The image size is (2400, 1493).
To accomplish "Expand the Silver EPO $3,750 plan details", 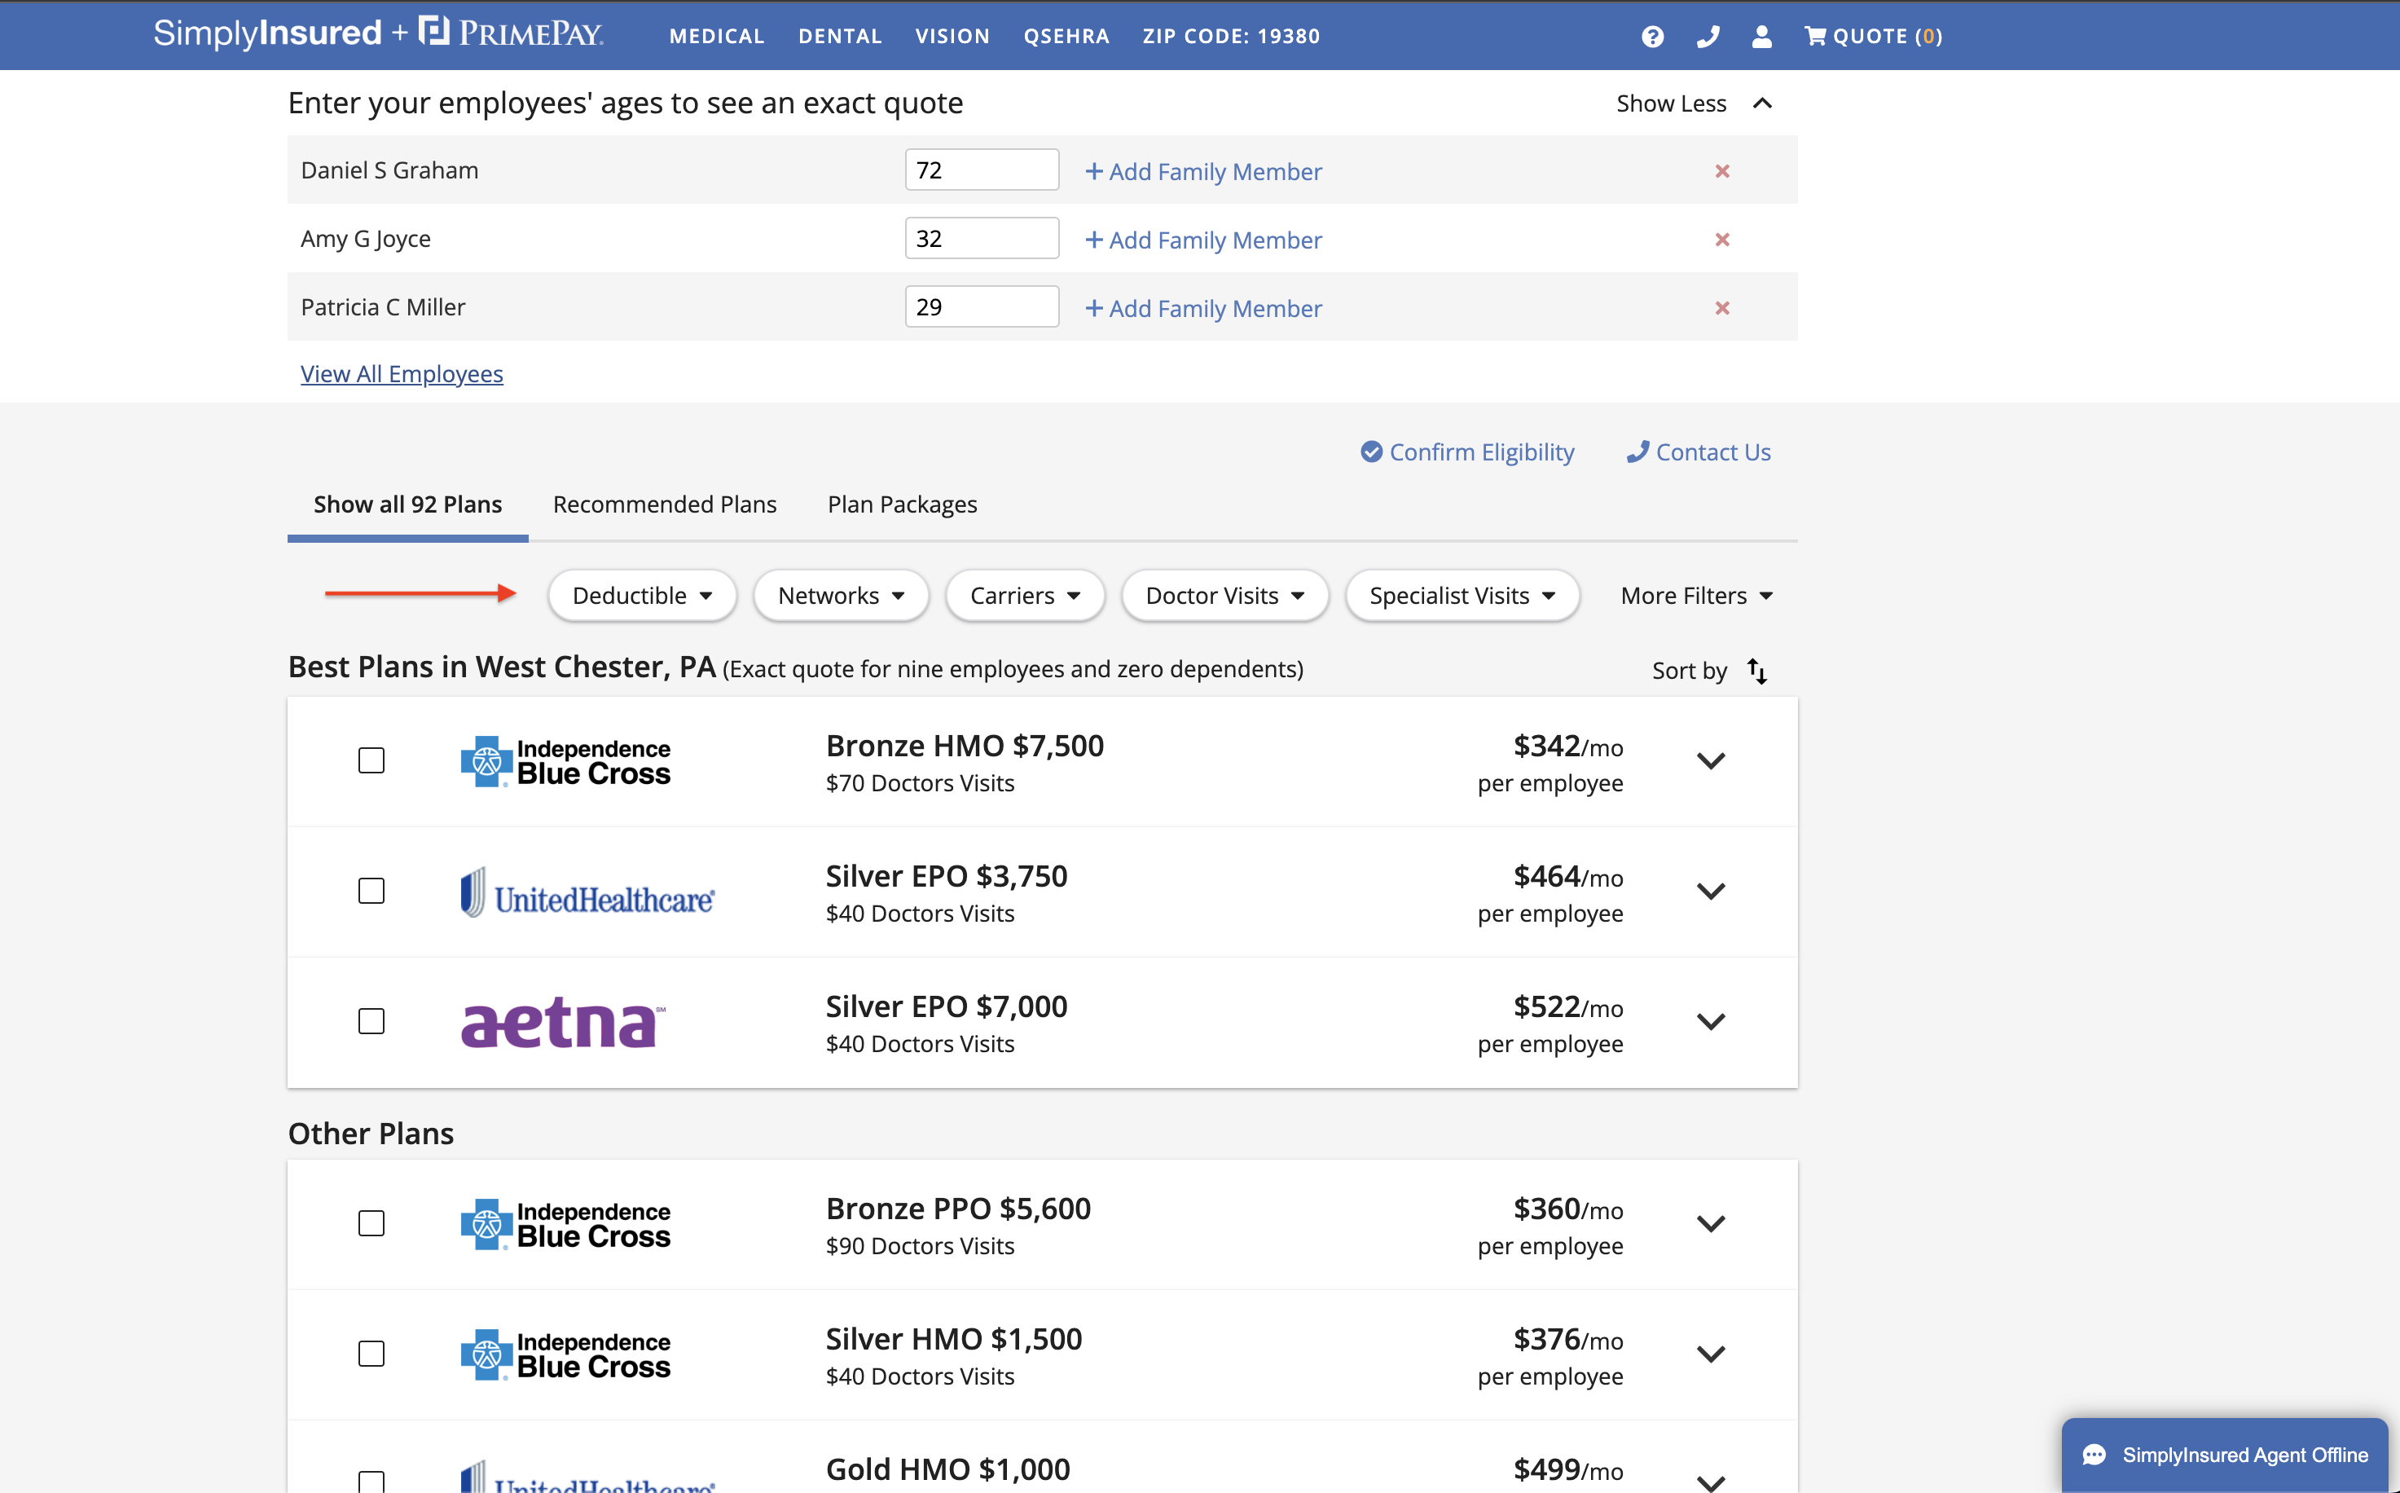I will click(1710, 891).
